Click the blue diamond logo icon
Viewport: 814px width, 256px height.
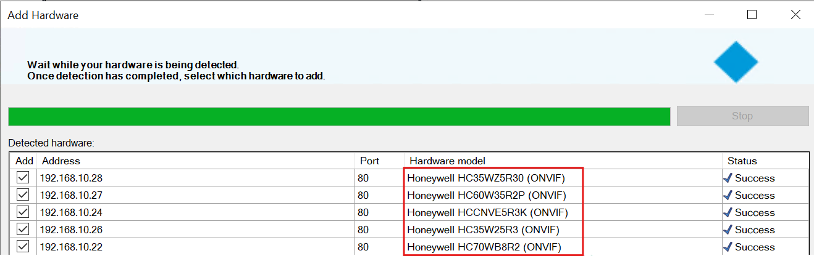coord(736,62)
